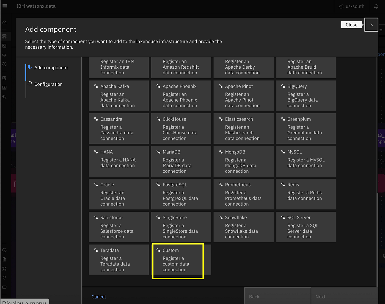The height and width of the screenshot is (304, 385).
Task: Select the IBM Informix connection tile
Action: (119, 68)
